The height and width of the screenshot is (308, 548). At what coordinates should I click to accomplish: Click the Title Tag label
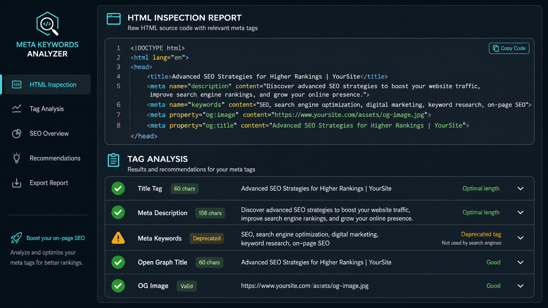coord(150,188)
